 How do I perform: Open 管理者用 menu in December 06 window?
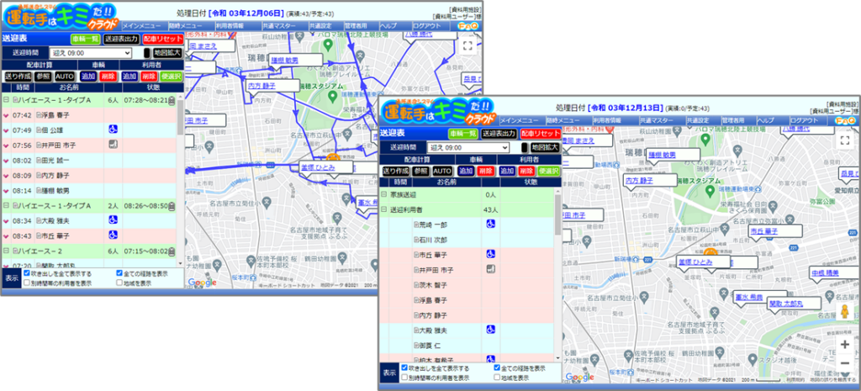[357, 26]
